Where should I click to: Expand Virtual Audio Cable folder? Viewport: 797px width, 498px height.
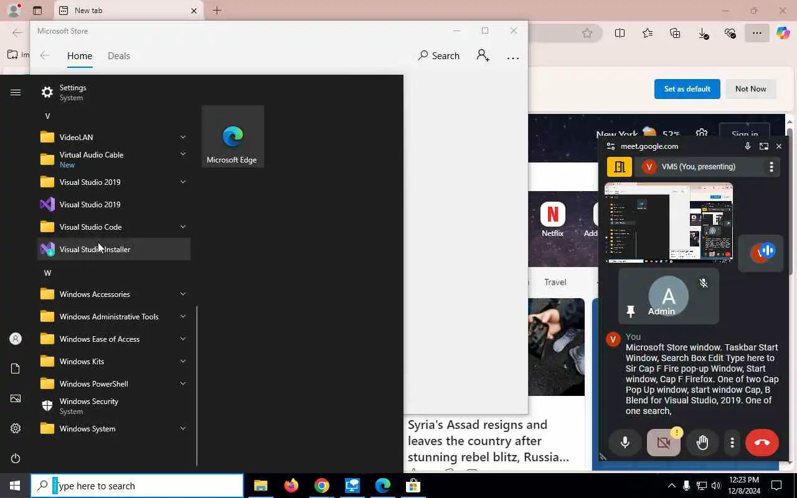click(183, 154)
